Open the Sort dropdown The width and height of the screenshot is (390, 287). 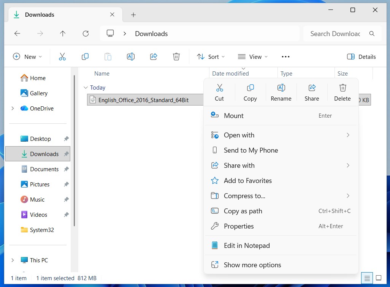211,57
